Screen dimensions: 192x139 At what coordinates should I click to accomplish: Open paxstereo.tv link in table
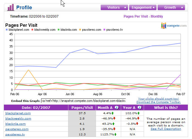pos(15,135)
